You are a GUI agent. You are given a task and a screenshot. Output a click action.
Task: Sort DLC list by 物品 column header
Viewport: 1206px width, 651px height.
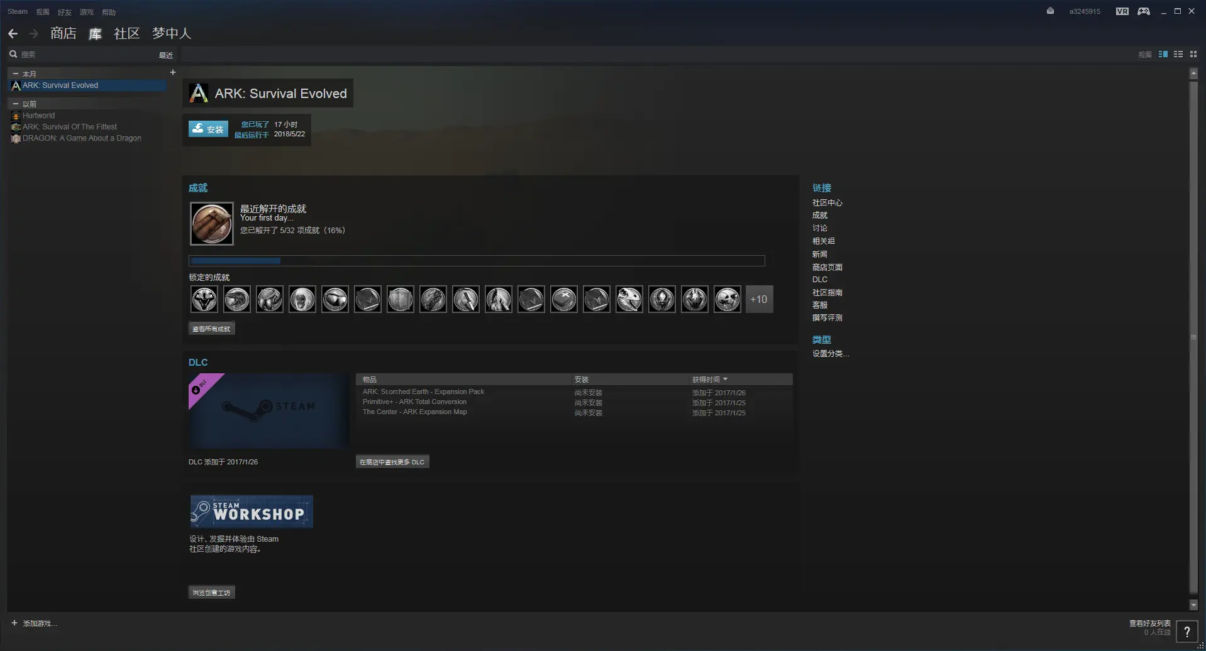[463, 380]
